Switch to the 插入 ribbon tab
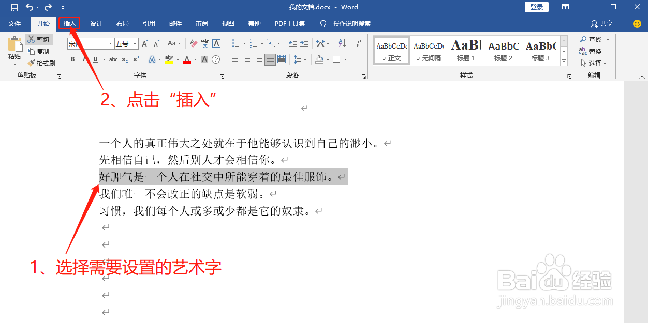The image size is (648, 323). (x=69, y=24)
